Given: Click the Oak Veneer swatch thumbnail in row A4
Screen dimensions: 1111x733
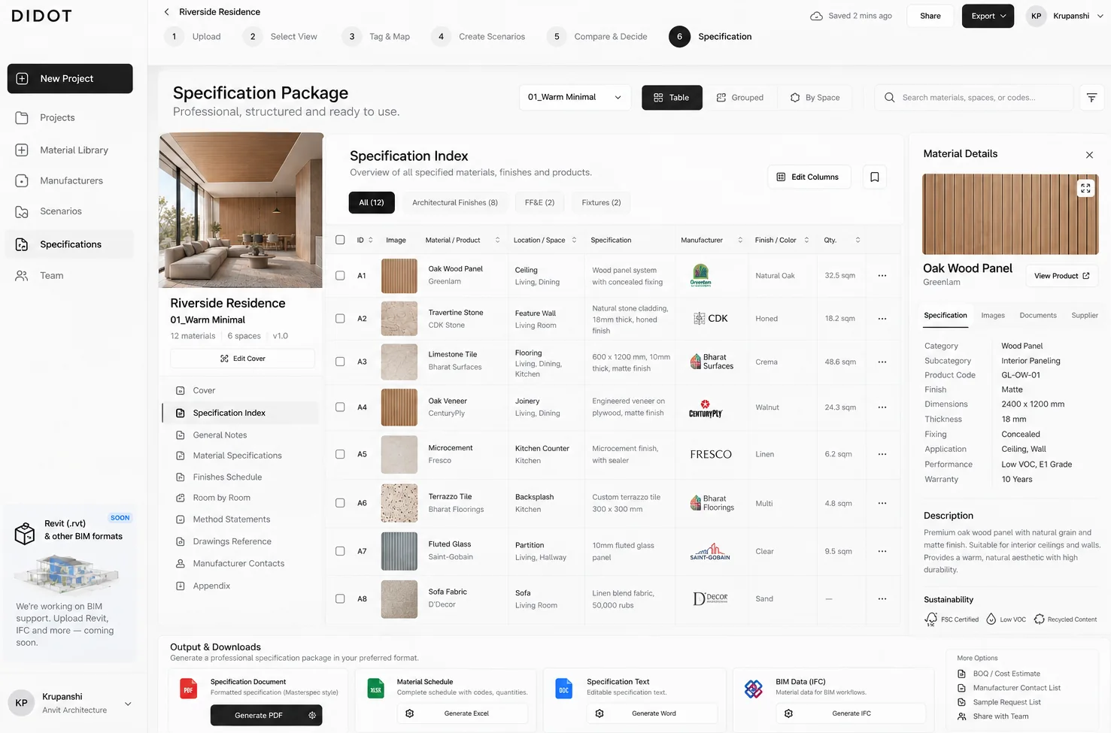Looking at the screenshot, I should coord(399,407).
